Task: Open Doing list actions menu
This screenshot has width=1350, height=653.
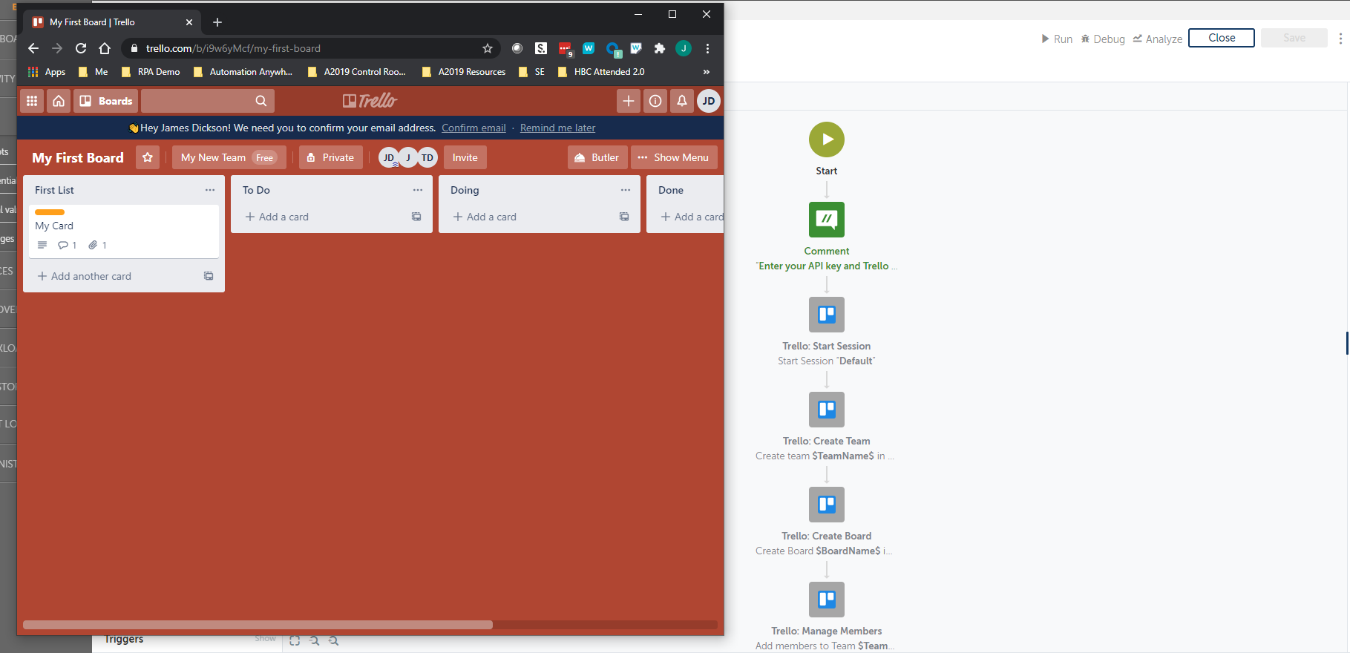Action: tap(626, 190)
